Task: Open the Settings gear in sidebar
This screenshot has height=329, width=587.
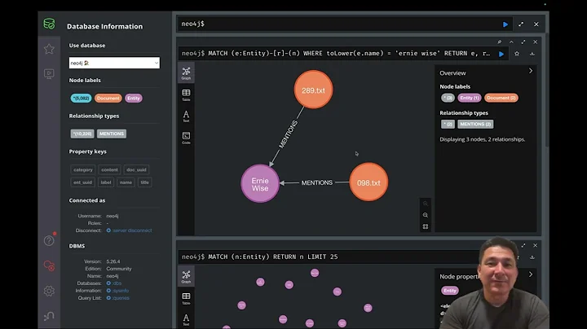Action: tap(49, 291)
